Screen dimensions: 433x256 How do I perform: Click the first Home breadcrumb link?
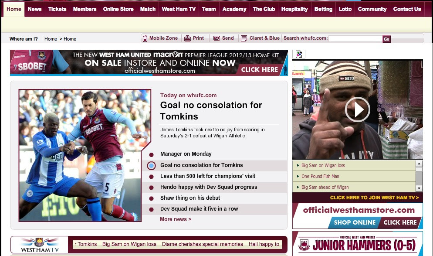(51, 39)
